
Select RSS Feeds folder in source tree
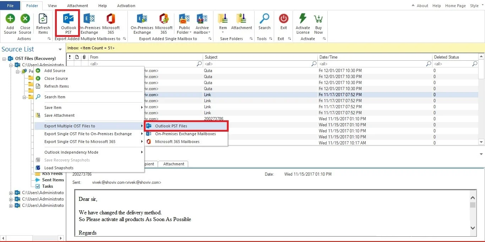point(52,174)
